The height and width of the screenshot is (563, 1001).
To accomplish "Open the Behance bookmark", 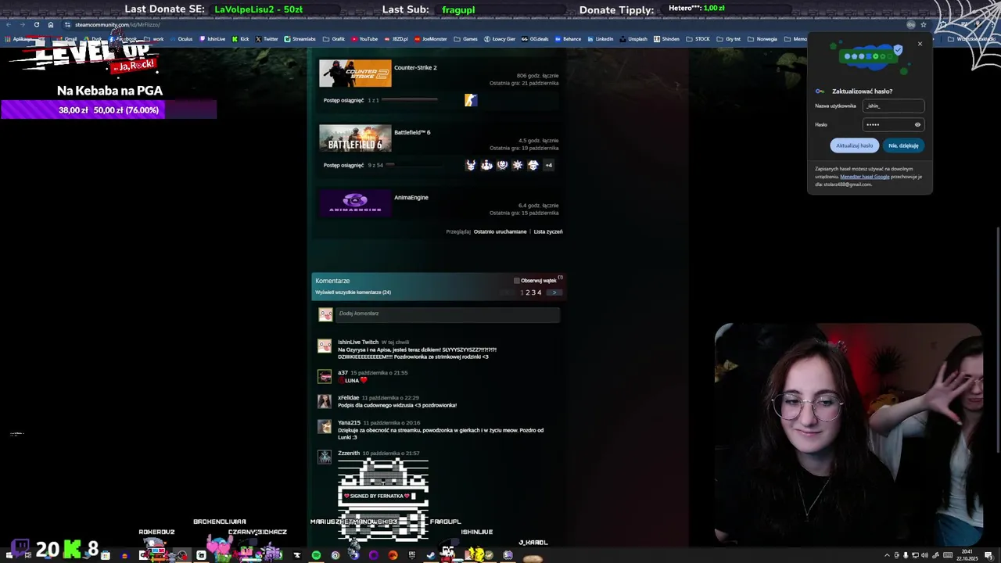I will tap(568, 39).
